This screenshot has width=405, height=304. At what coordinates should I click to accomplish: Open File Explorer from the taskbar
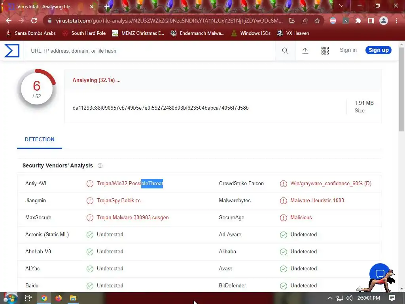[x=73, y=298]
